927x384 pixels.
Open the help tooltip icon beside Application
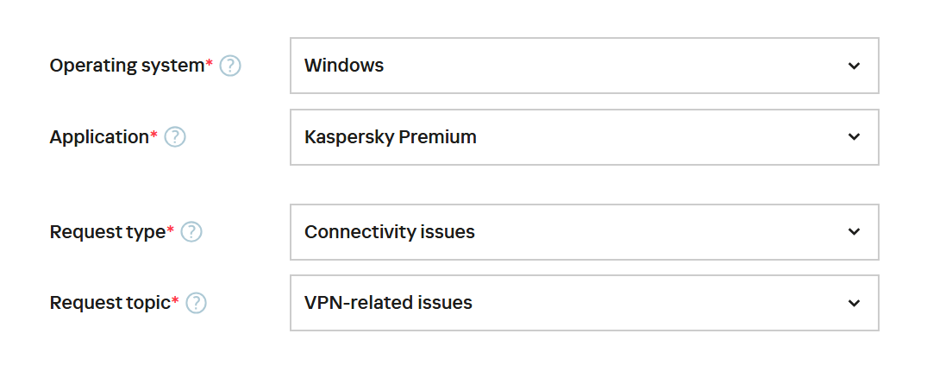tap(175, 136)
